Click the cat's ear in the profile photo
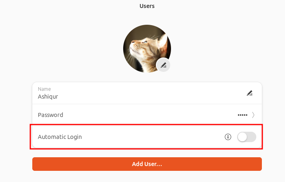Screen dimensions: 285x182 (163, 44)
